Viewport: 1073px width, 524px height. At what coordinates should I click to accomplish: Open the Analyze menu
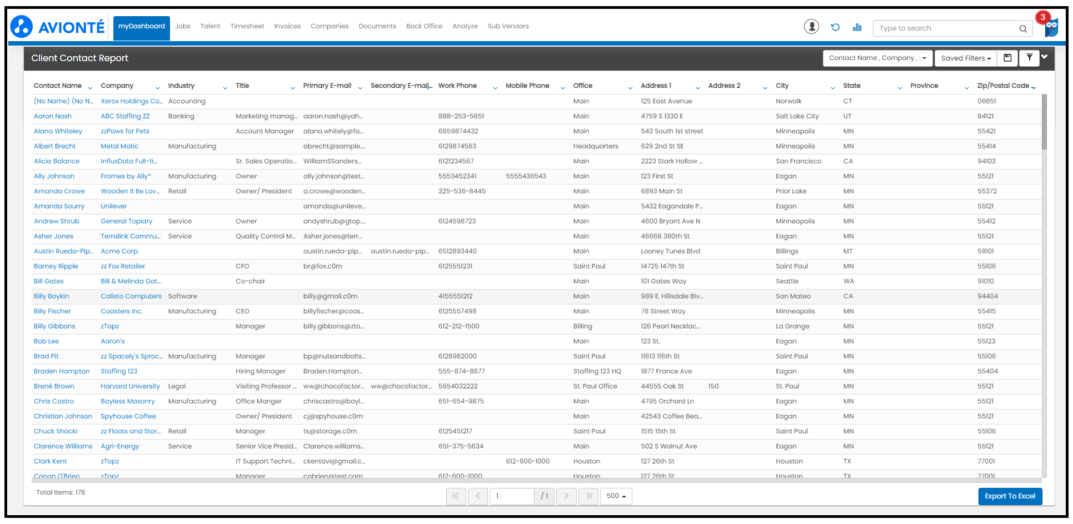pyautogui.click(x=465, y=26)
